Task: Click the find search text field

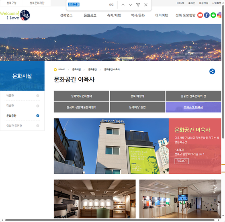Action: tap(88, 4)
